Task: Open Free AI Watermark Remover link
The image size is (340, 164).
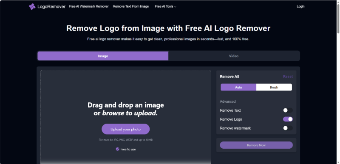Action: (89, 6)
